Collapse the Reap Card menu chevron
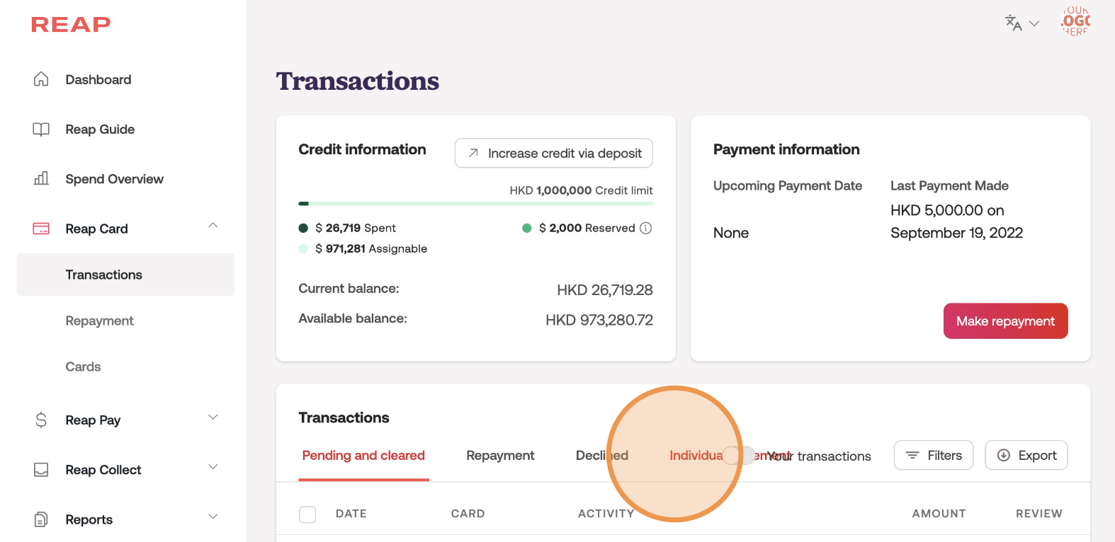Viewport: 1115px width, 542px height. click(x=213, y=226)
